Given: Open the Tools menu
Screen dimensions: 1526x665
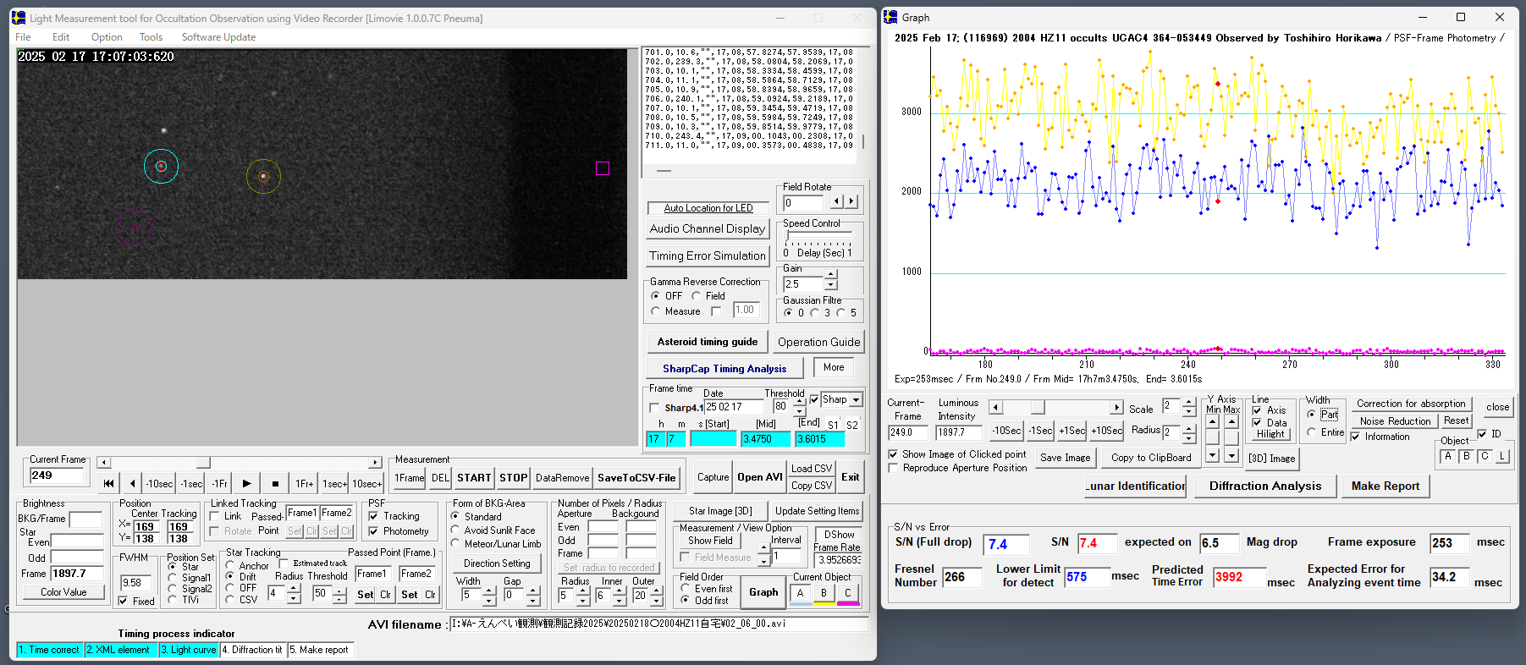Looking at the screenshot, I should (151, 37).
